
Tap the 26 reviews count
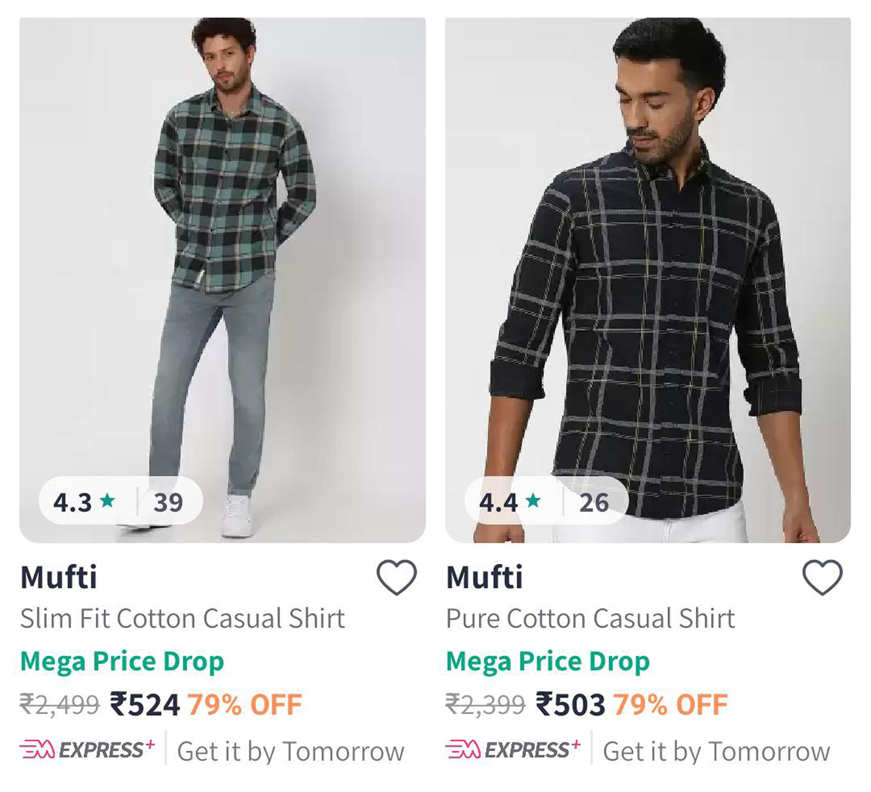click(x=594, y=502)
